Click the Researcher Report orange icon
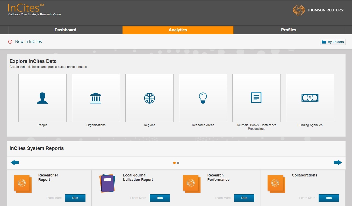This screenshot has width=352, height=206. (23, 184)
